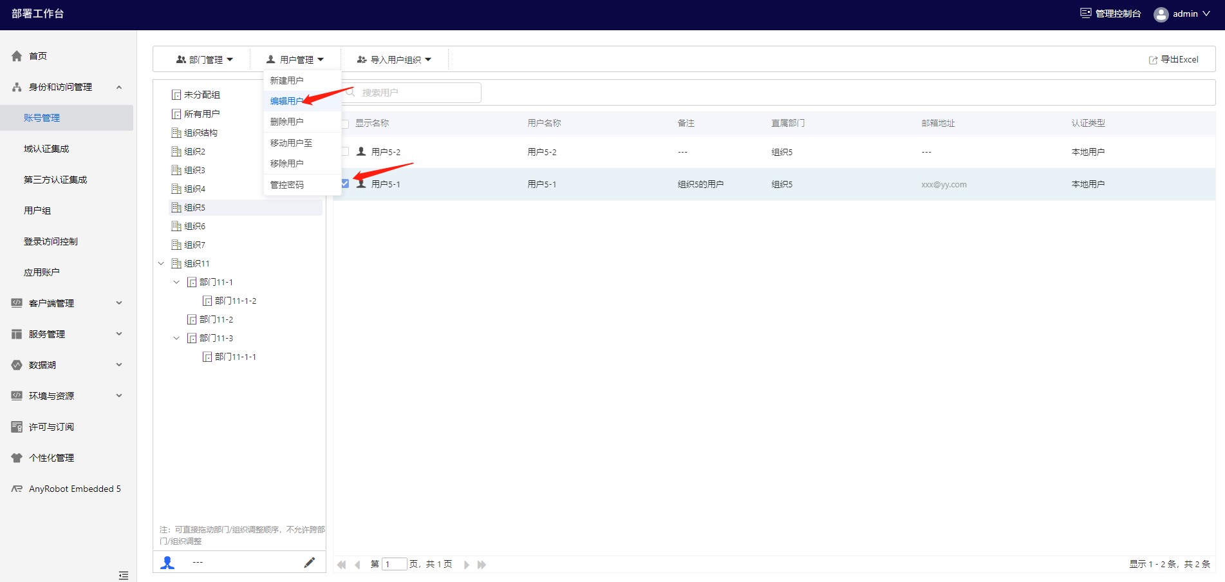Go to the last page arrow icon
The width and height of the screenshot is (1225, 582).
point(482,565)
